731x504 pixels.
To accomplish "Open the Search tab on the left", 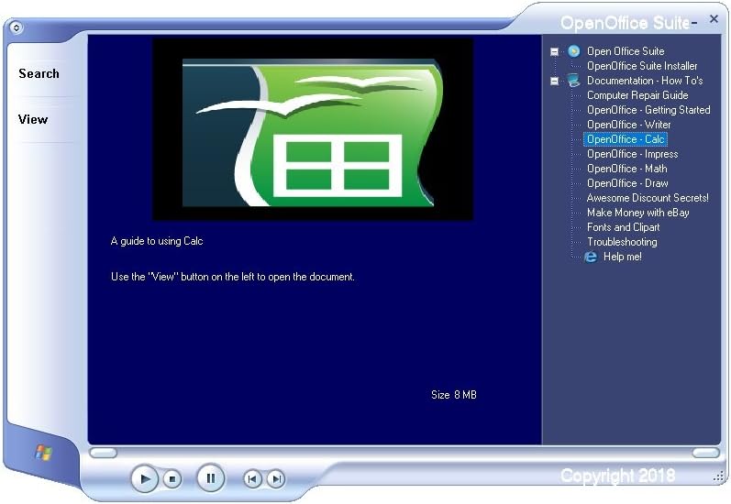I will 39,74.
